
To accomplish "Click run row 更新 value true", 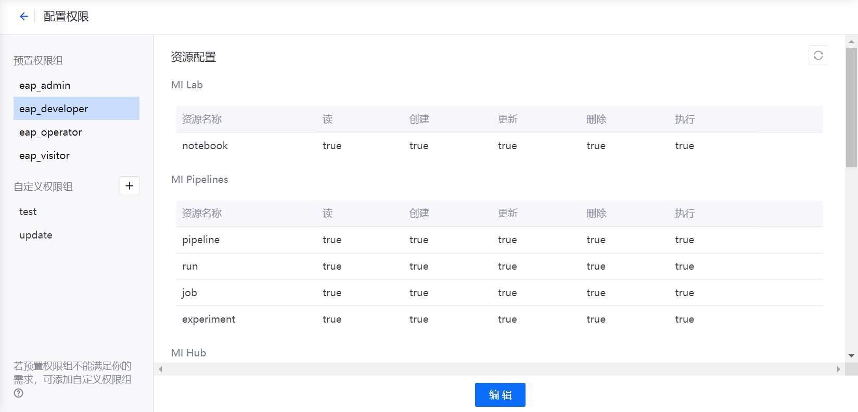I will tap(507, 266).
